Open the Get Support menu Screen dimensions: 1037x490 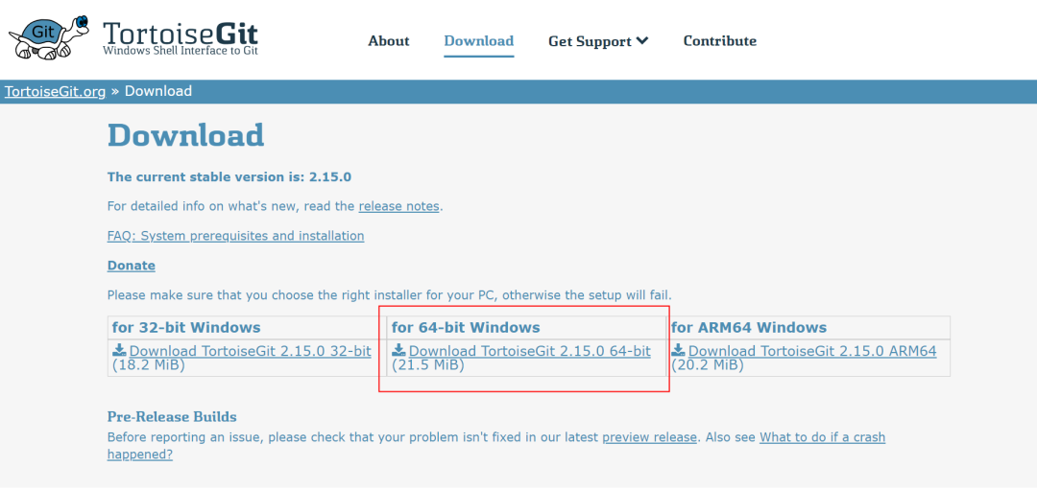598,41
